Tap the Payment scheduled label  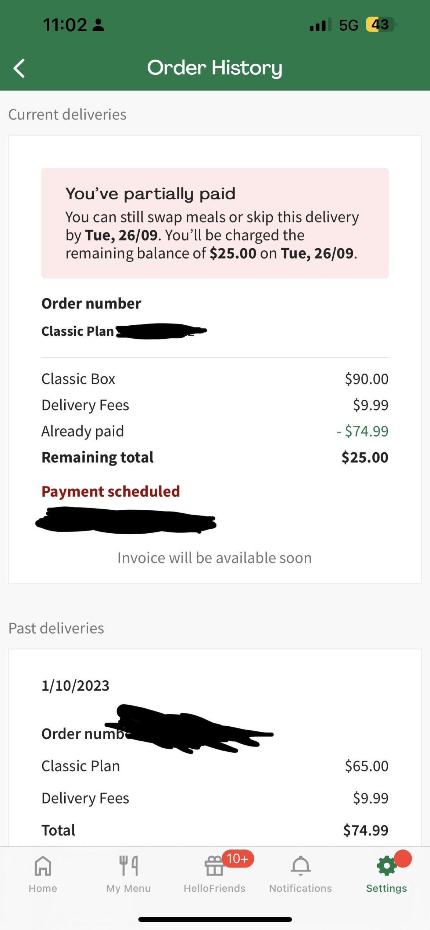click(110, 491)
